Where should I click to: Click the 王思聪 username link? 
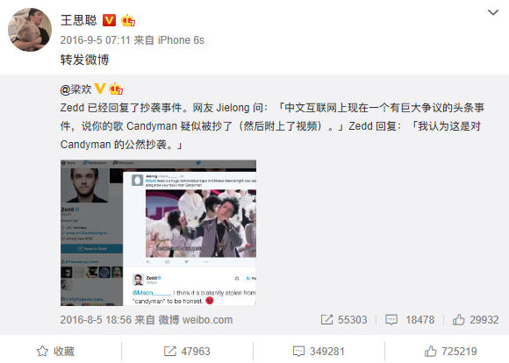click(x=79, y=20)
